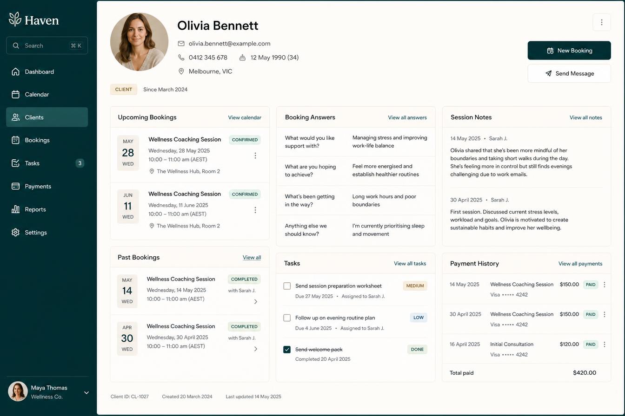625x416 pixels.
Task: Follow the View all payments link
Action: coord(580,264)
